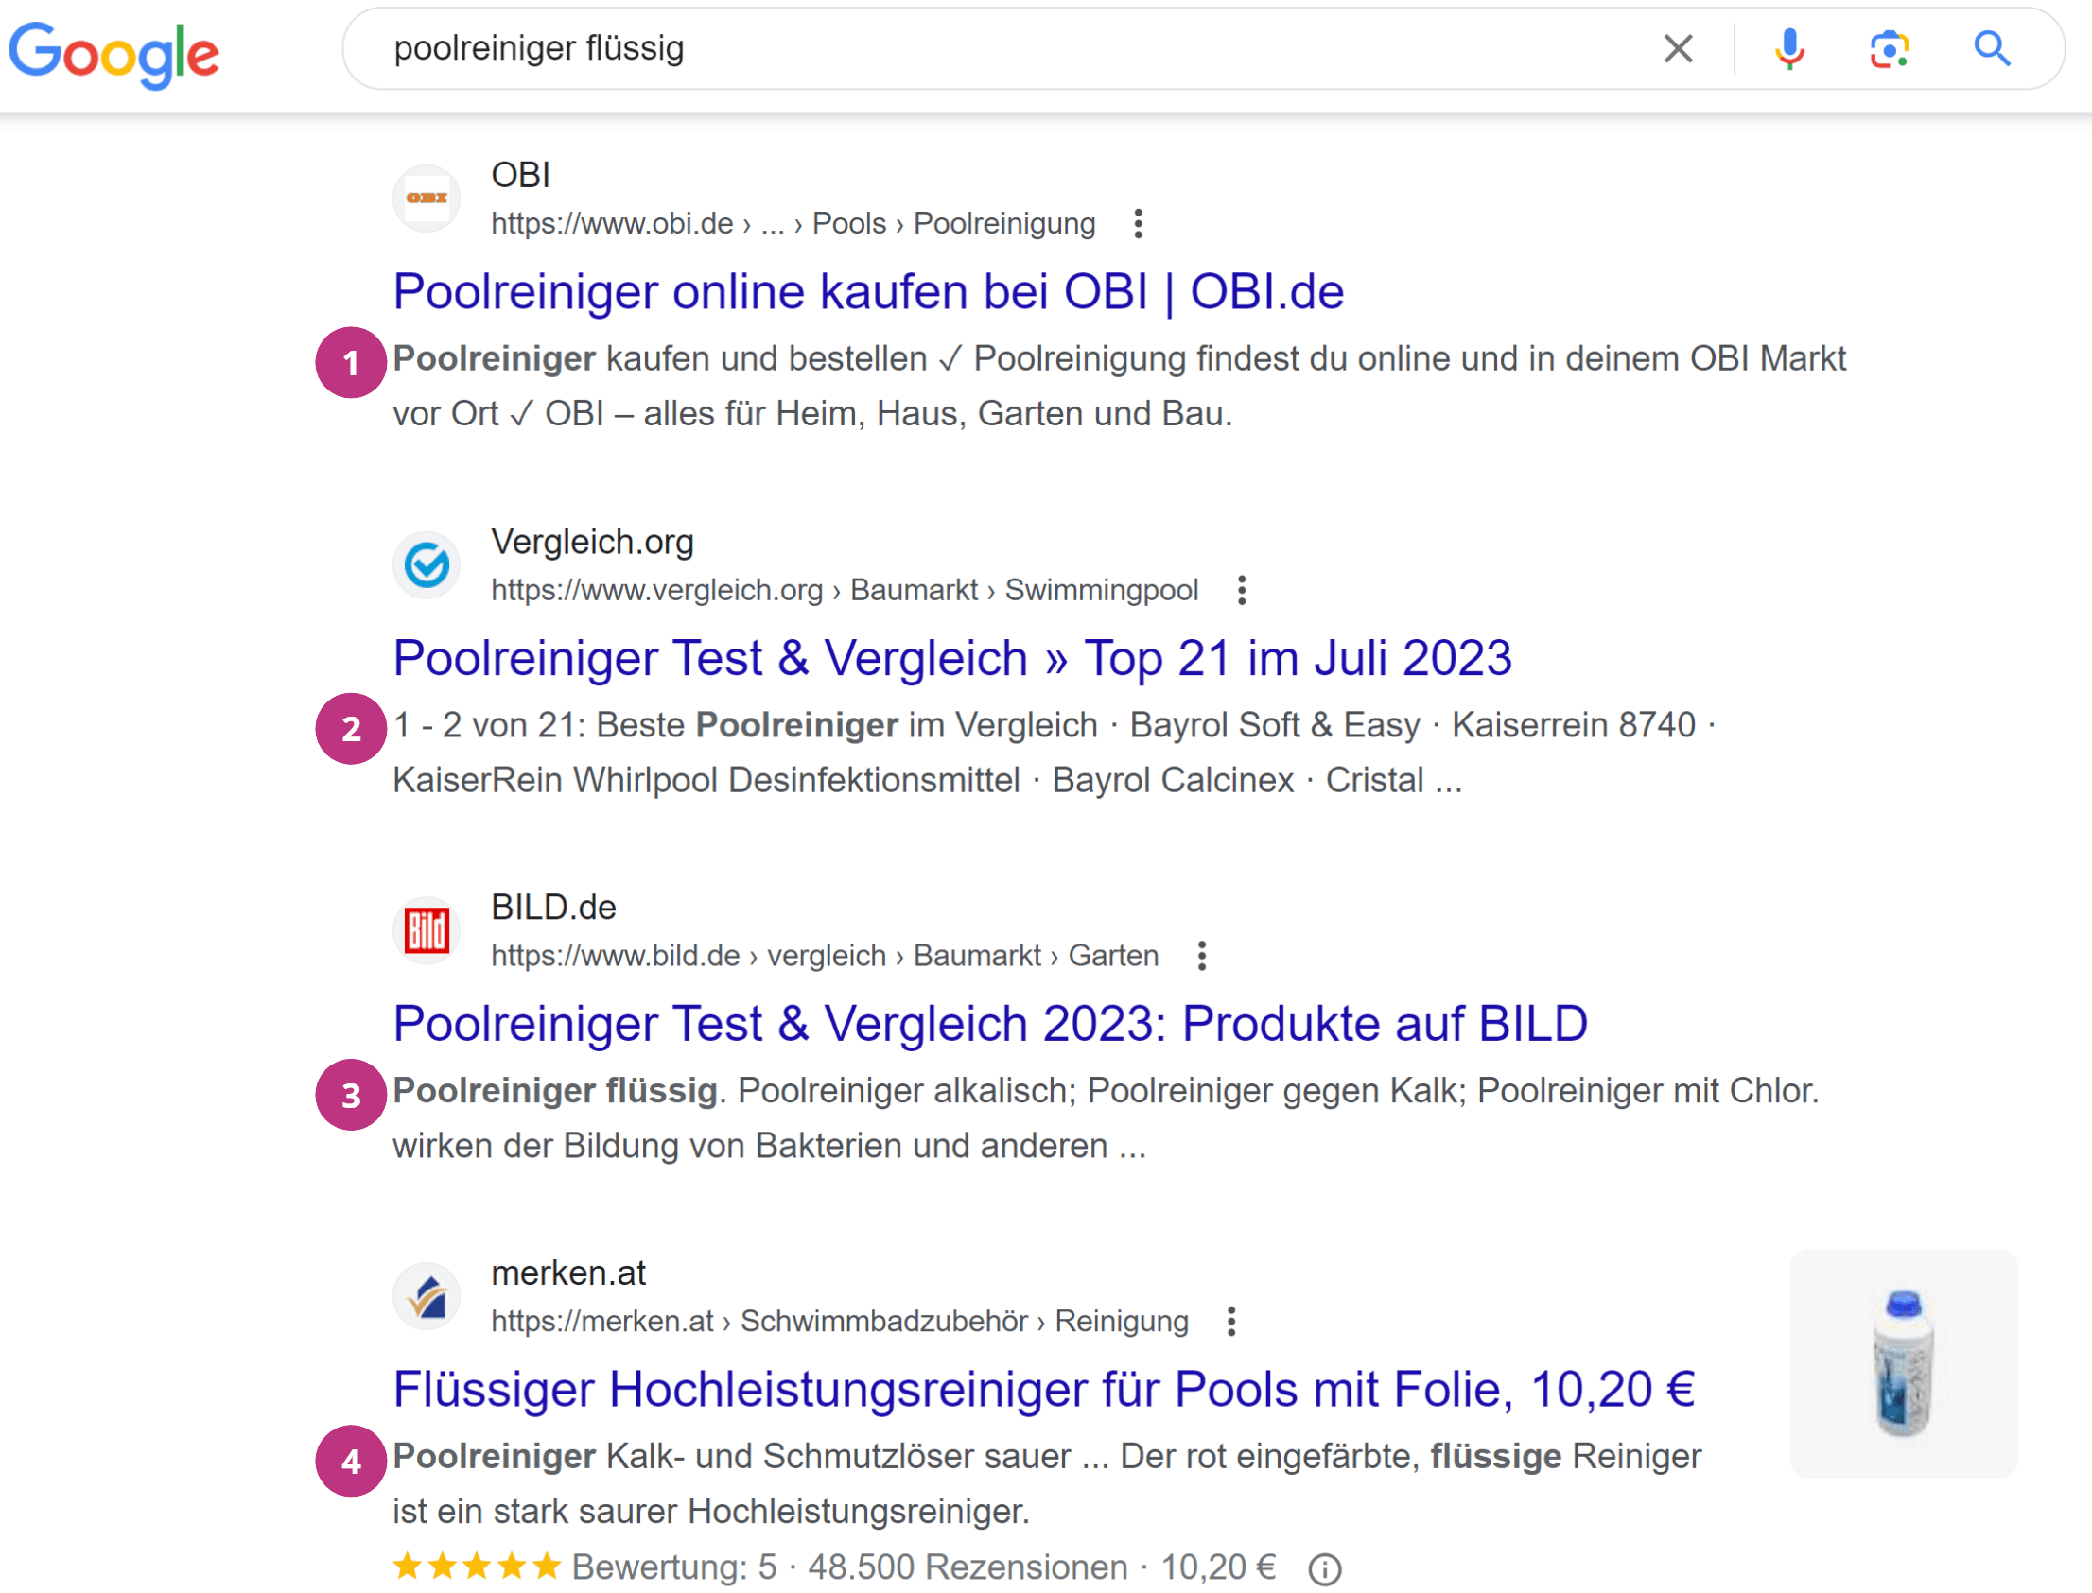Click the 'OBI' site name
The width and height of the screenshot is (2092, 1593).
pyautogui.click(x=520, y=176)
